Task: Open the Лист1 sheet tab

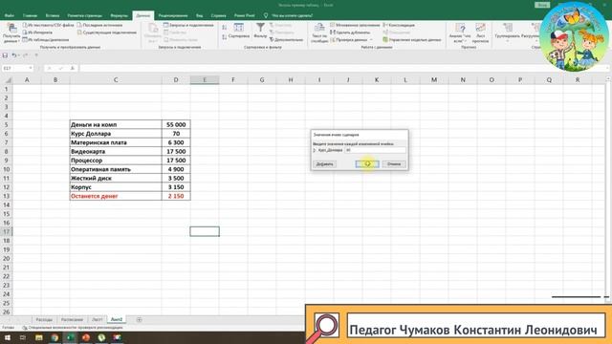Action: [x=98, y=319]
